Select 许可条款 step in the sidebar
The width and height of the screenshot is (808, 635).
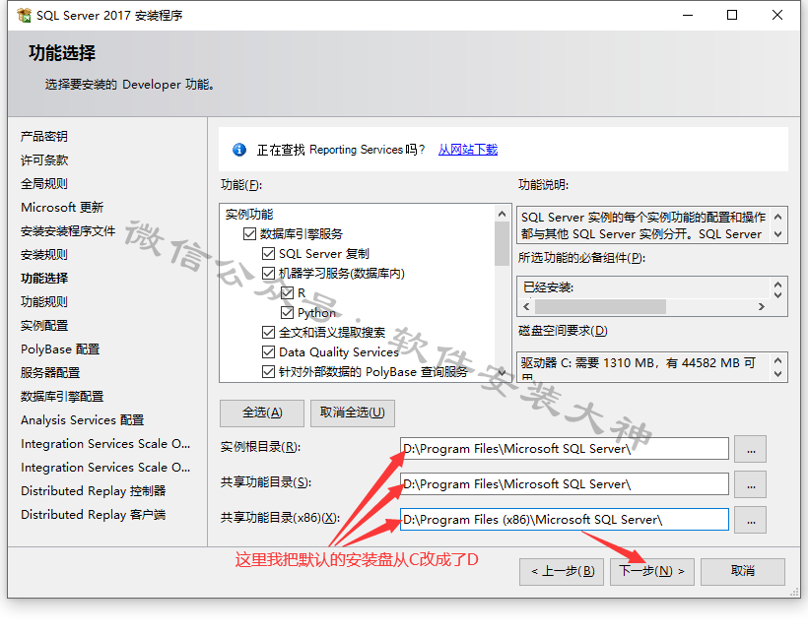(x=44, y=160)
